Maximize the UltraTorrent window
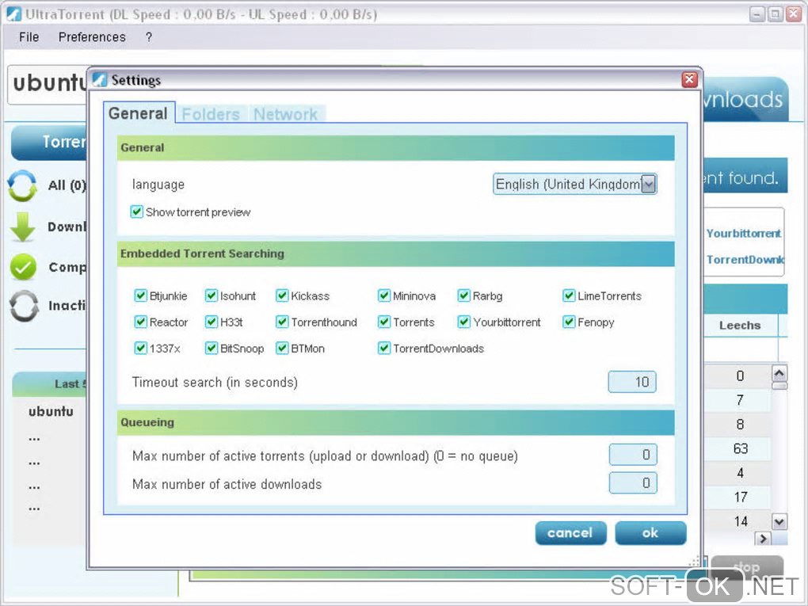 click(x=775, y=14)
